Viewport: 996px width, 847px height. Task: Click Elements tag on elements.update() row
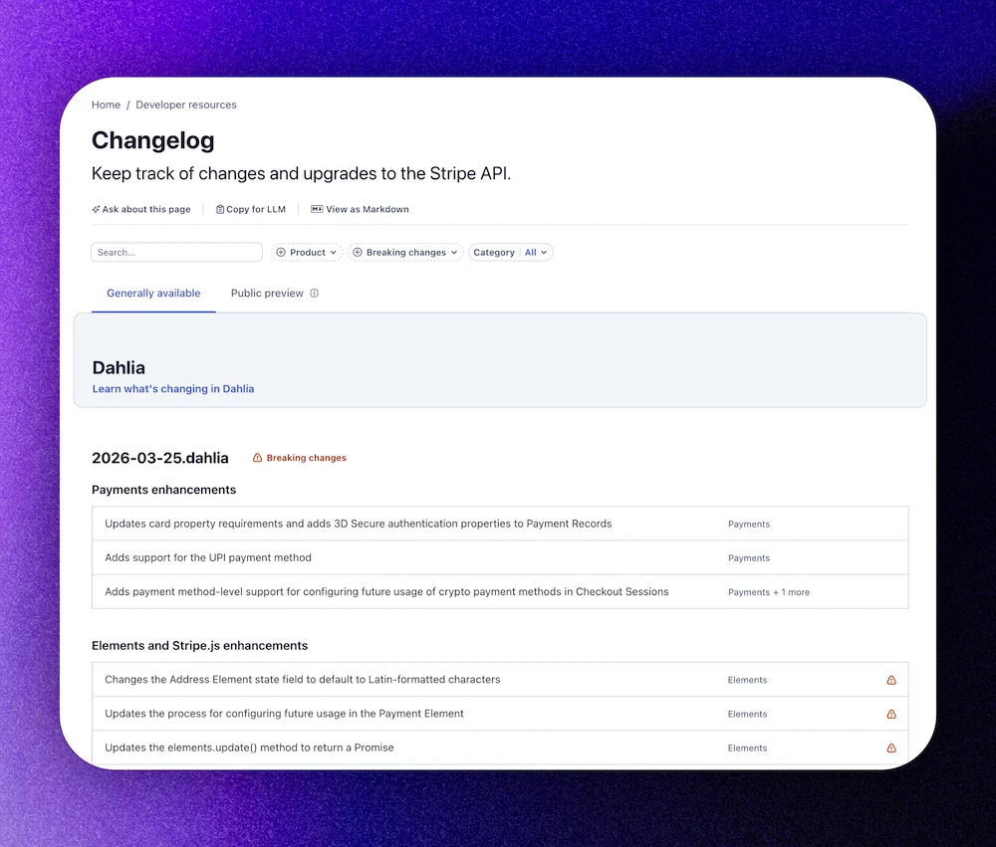(x=748, y=747)
